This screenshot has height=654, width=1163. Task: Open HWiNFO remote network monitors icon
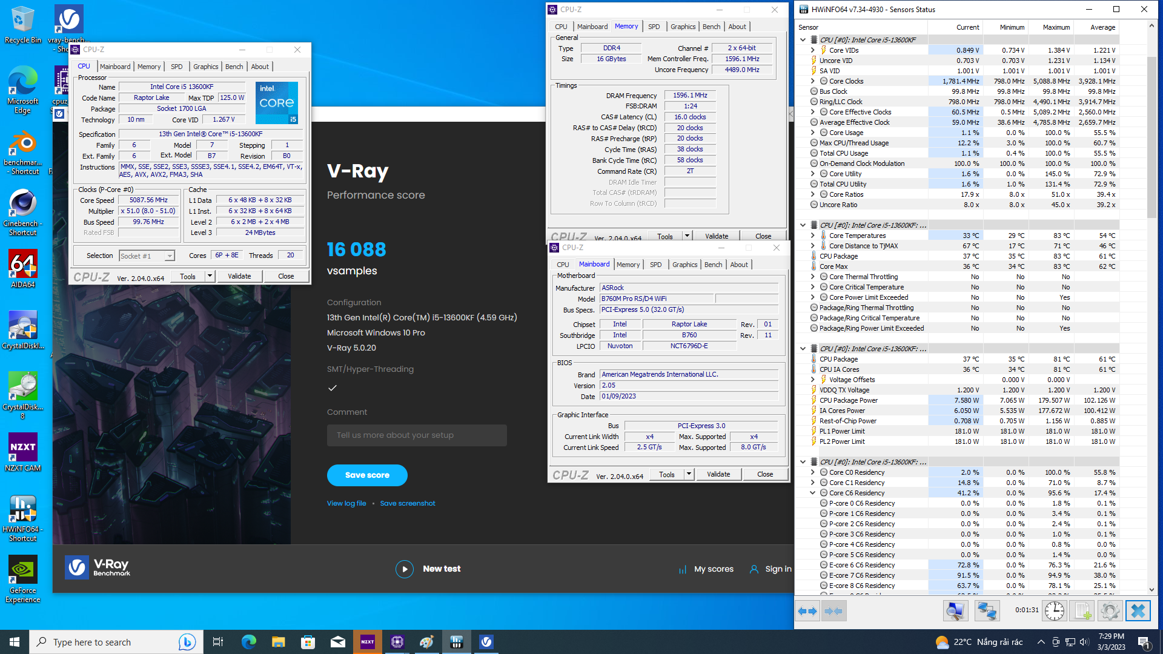tap(987, 611)
